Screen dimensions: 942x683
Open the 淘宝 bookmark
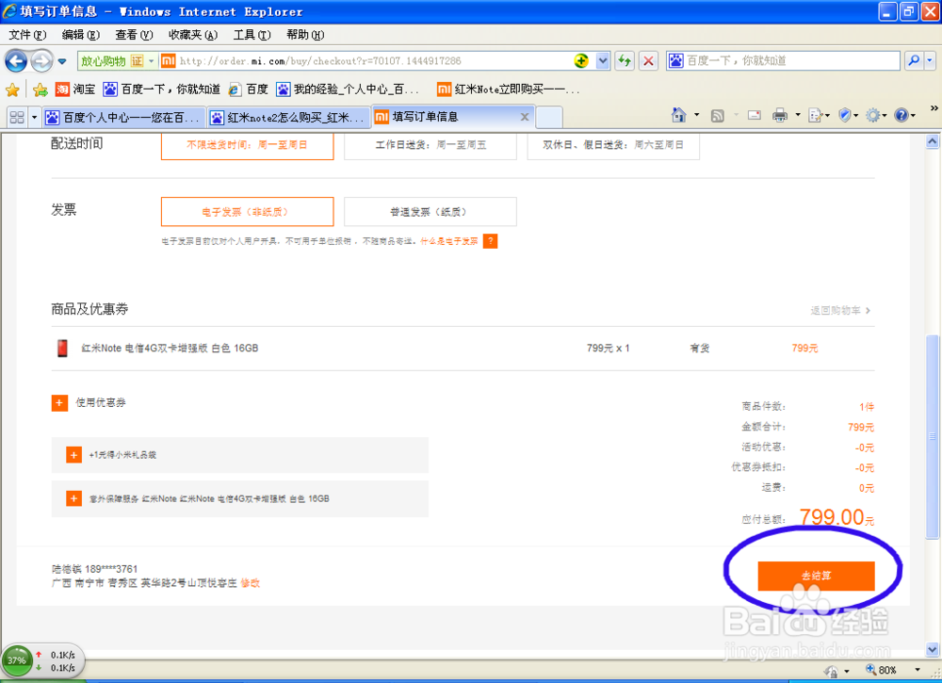(75, 89)
